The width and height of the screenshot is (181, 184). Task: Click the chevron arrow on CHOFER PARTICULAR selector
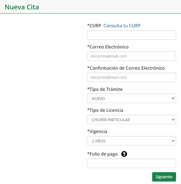pos(173,120)
